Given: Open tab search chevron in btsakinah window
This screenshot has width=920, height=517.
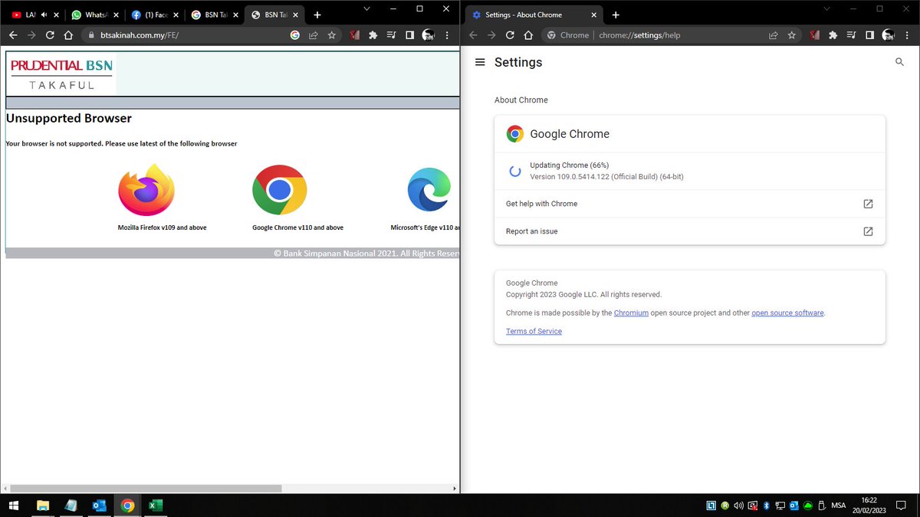Looking at the screenshot, I should (366, 8).
